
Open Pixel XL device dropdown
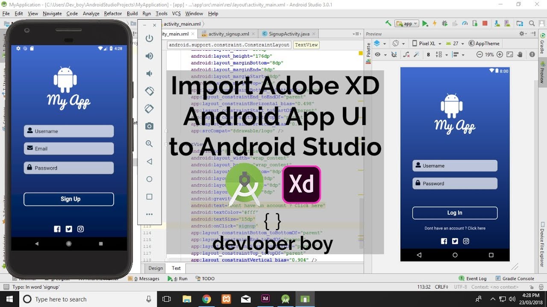(426, 43)
